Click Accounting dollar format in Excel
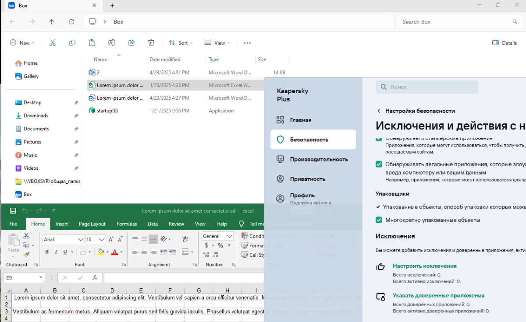The width and height of the screenshot is (526, 322). [206, 246]
